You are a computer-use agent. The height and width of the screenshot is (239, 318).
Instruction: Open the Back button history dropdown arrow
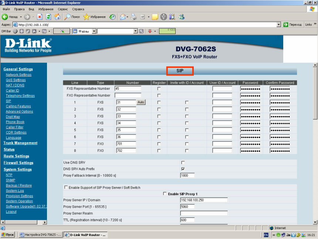click(x=21, y=17)
